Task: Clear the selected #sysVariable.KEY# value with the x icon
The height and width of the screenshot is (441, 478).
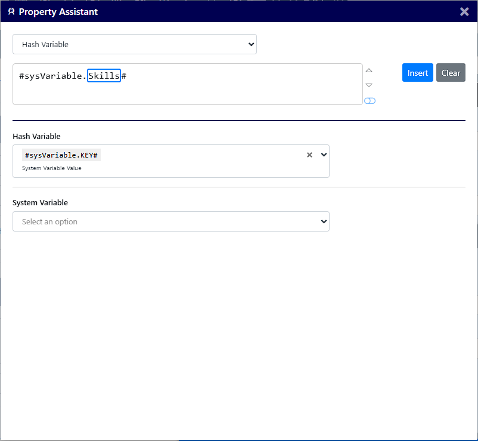Action: [309, 155]
